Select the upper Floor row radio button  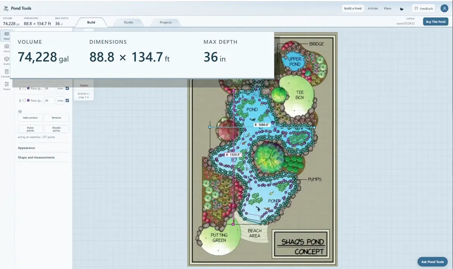point(24,88)
